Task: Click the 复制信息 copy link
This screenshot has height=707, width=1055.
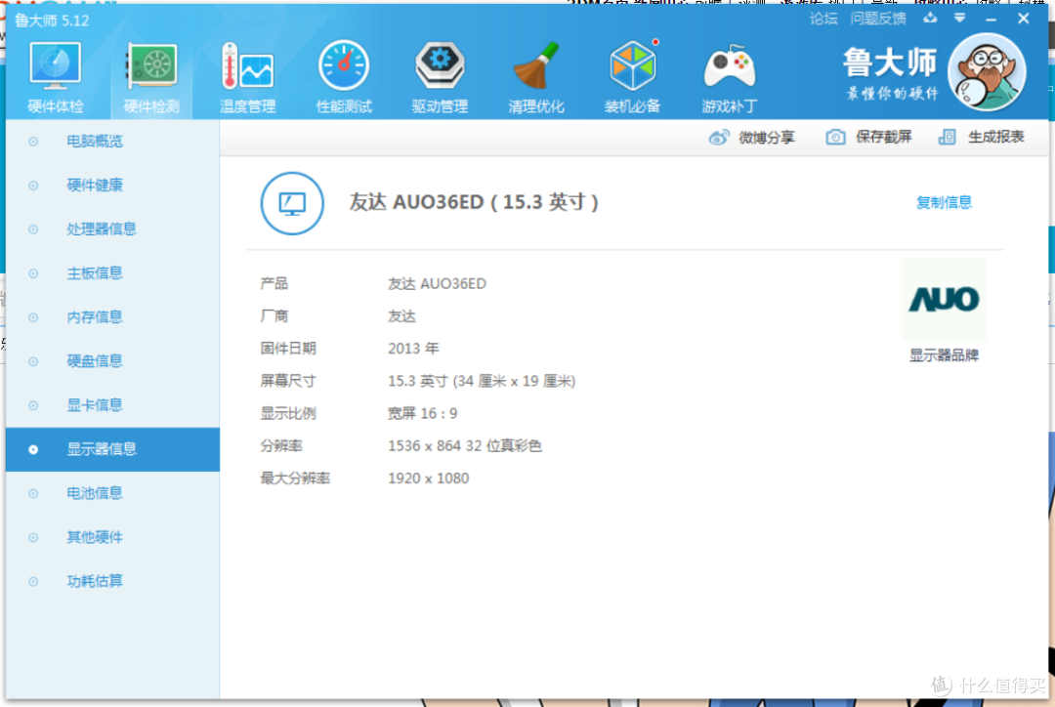Action: pos(944,203)
